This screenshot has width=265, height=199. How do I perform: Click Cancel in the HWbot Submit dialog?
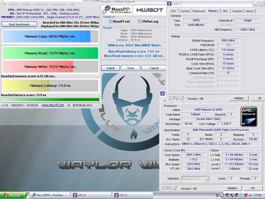154,68
